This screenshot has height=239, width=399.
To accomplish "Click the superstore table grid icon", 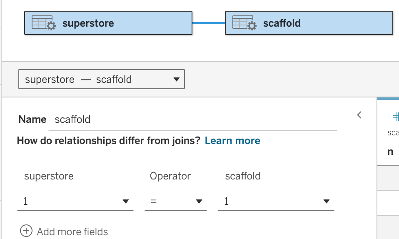I will tap(43, 23).
